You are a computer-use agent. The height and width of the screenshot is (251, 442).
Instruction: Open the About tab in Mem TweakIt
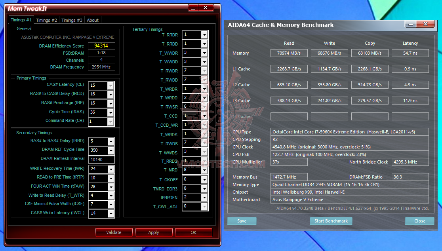(93, 20)
